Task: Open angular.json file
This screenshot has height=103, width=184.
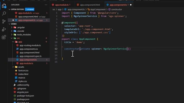Action: tap(23, 92)
